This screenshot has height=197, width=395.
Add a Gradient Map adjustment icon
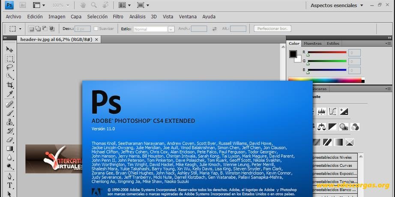[x=338, y=142]
